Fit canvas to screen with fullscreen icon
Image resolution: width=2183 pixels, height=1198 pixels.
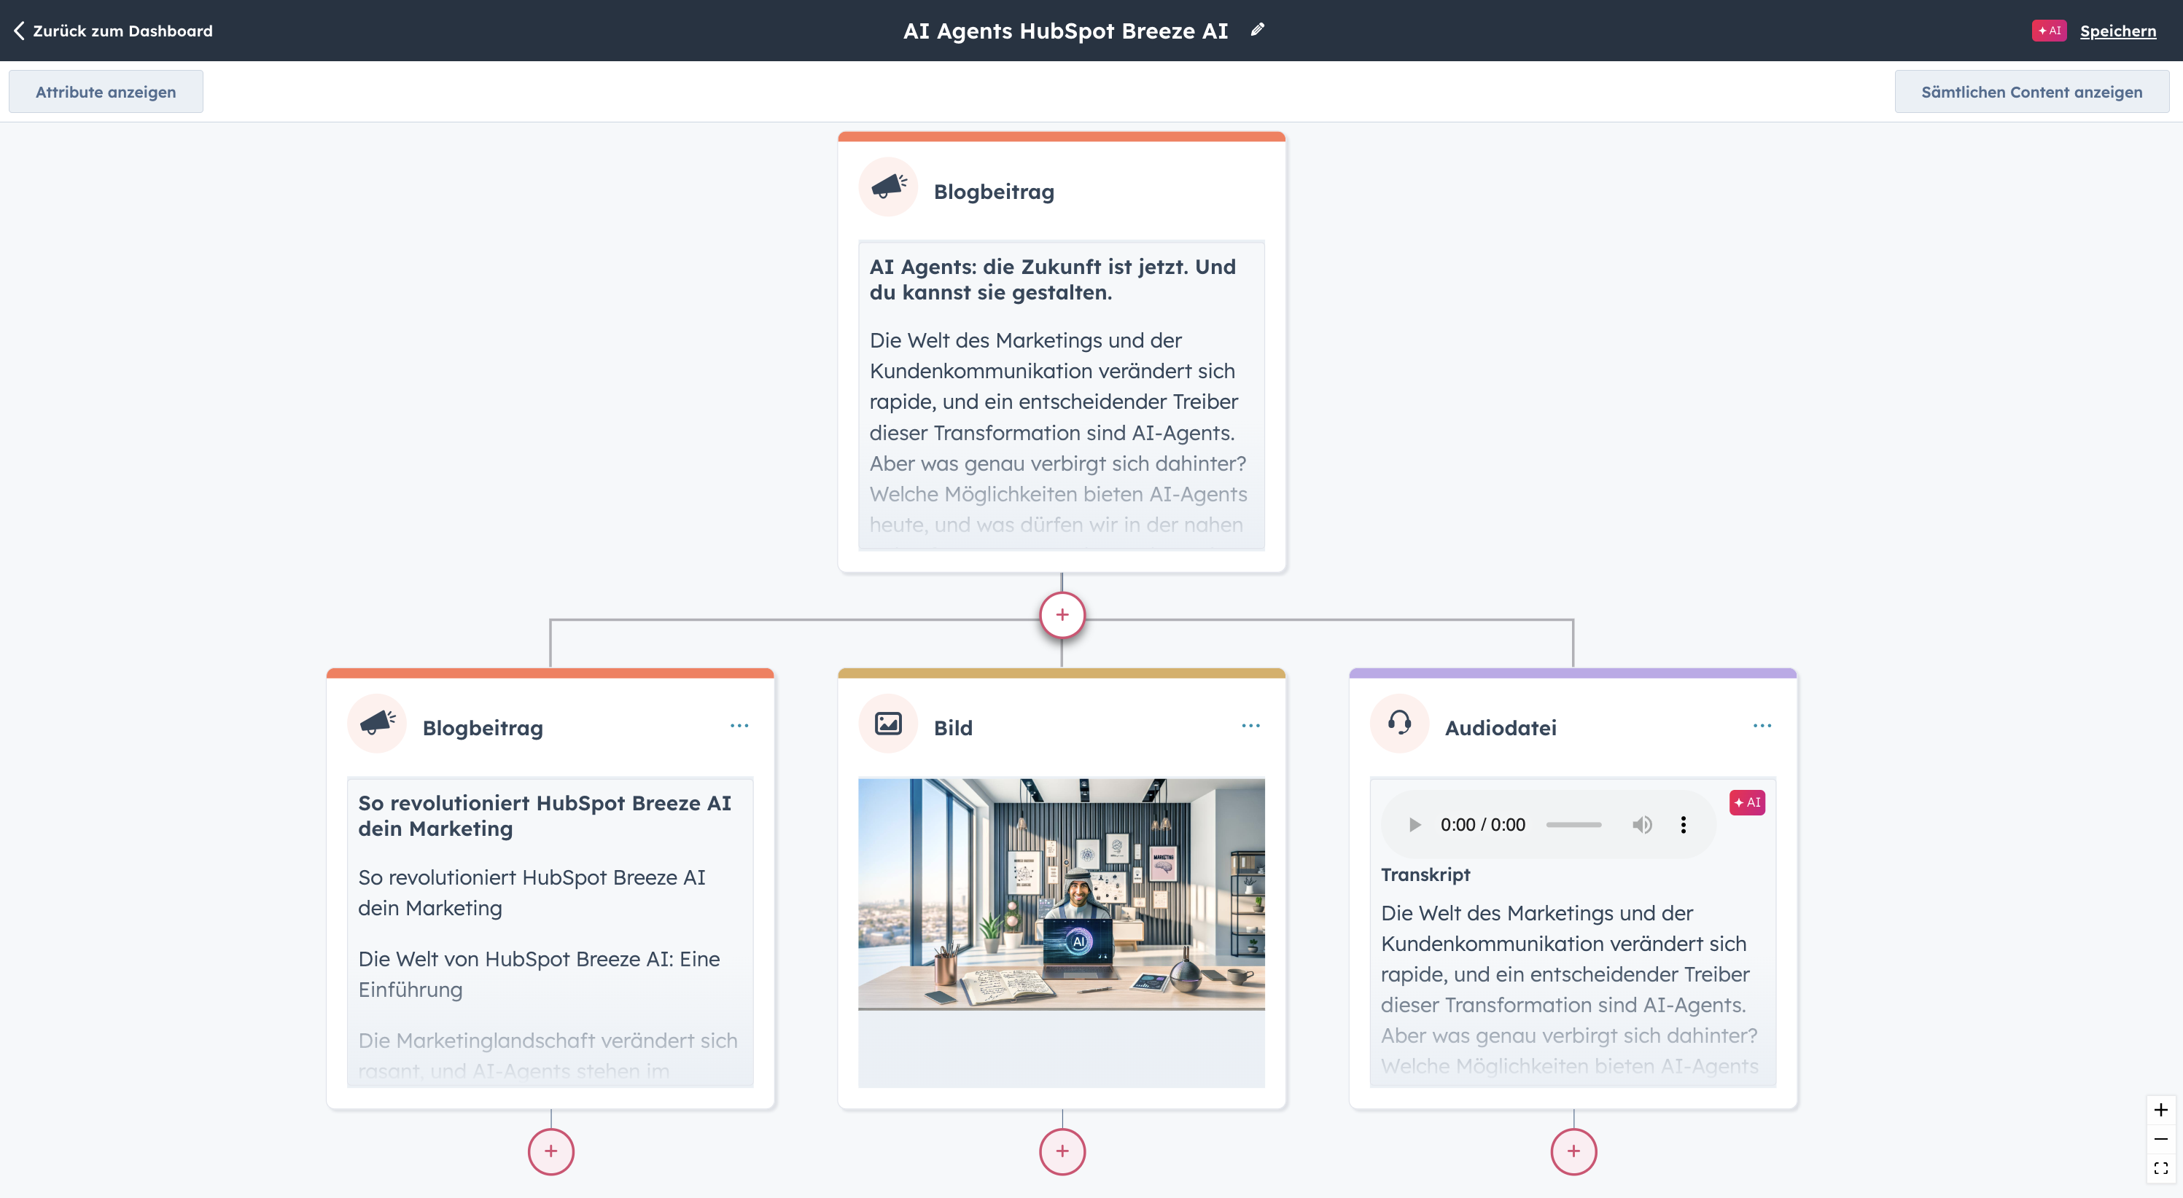[x=2160, y=1168]
